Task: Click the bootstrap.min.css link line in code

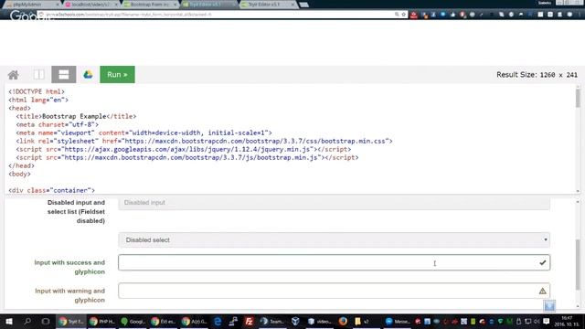Action: (204, 141)
